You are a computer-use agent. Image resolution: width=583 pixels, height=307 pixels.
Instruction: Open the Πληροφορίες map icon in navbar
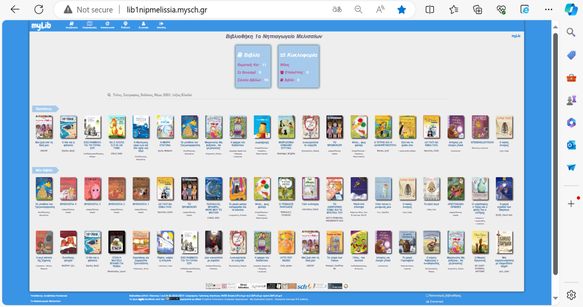[x=90, y=25]
